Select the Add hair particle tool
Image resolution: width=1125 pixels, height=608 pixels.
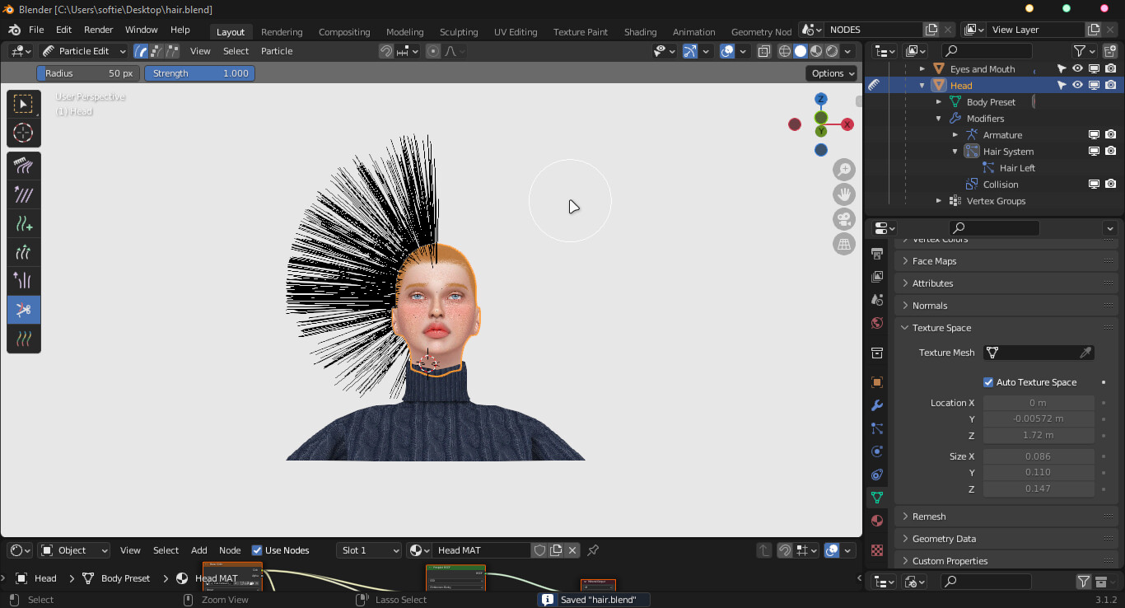(x=24, y=224)
